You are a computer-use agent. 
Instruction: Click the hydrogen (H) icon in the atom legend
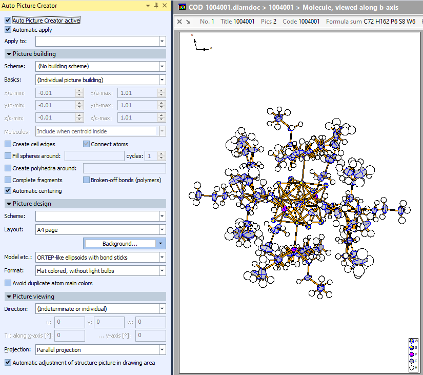[412, 367]
